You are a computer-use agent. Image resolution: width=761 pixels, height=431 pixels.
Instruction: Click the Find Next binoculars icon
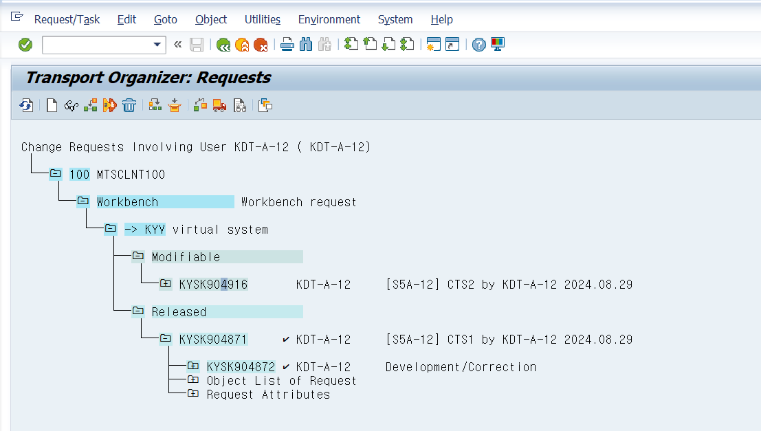[324, 45]
